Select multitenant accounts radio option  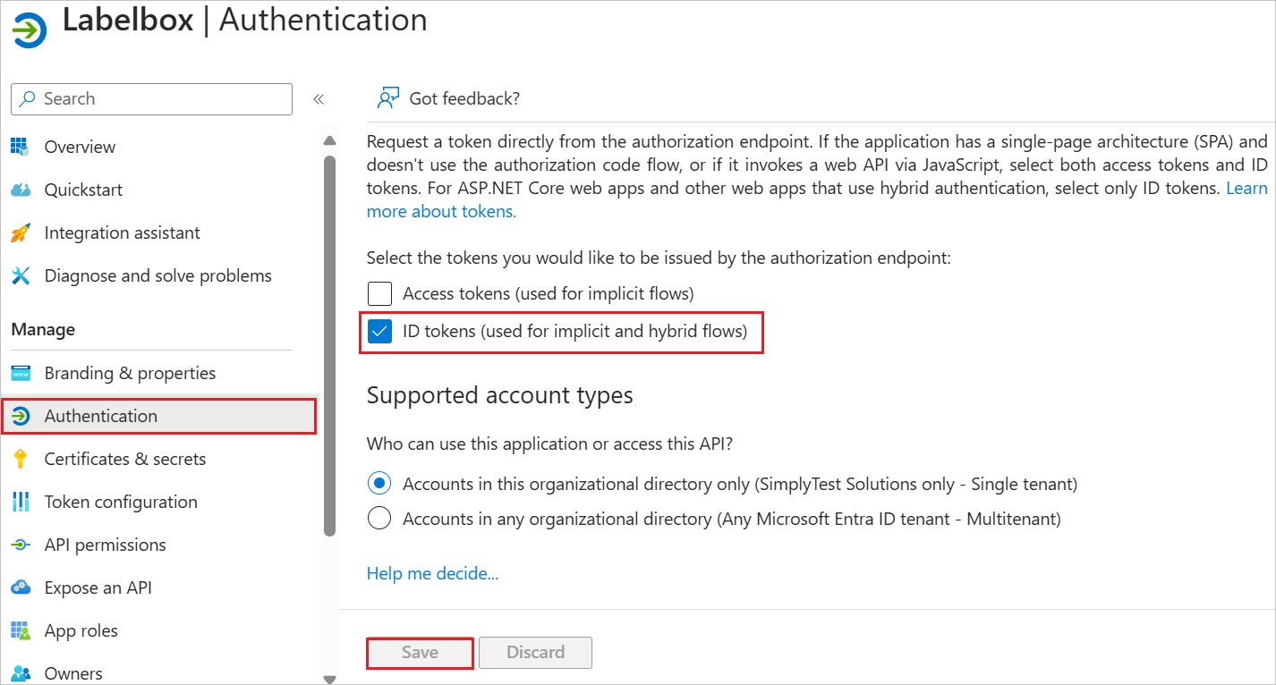379,519
